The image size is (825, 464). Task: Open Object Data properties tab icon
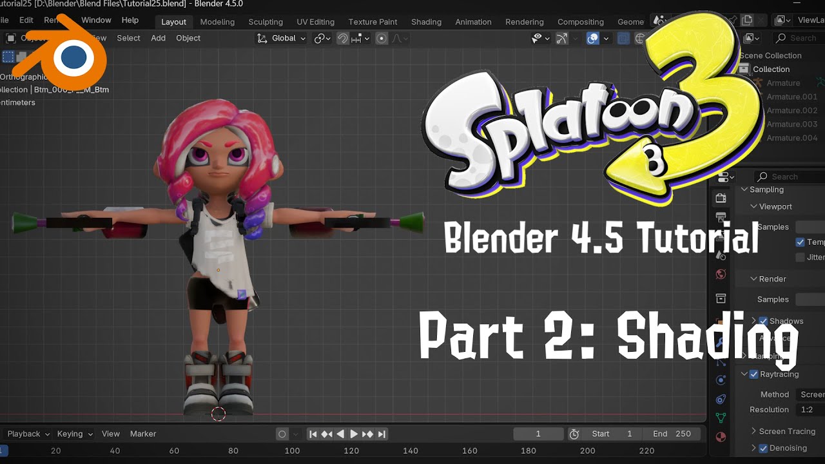coord(721,418)
